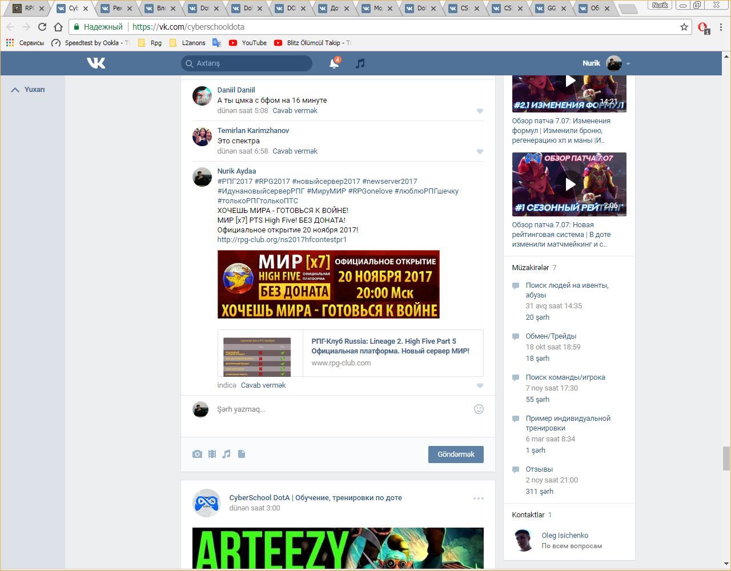The image size is (731, 571).
Task: Open the YouTube bookmark
Action: 248,43
